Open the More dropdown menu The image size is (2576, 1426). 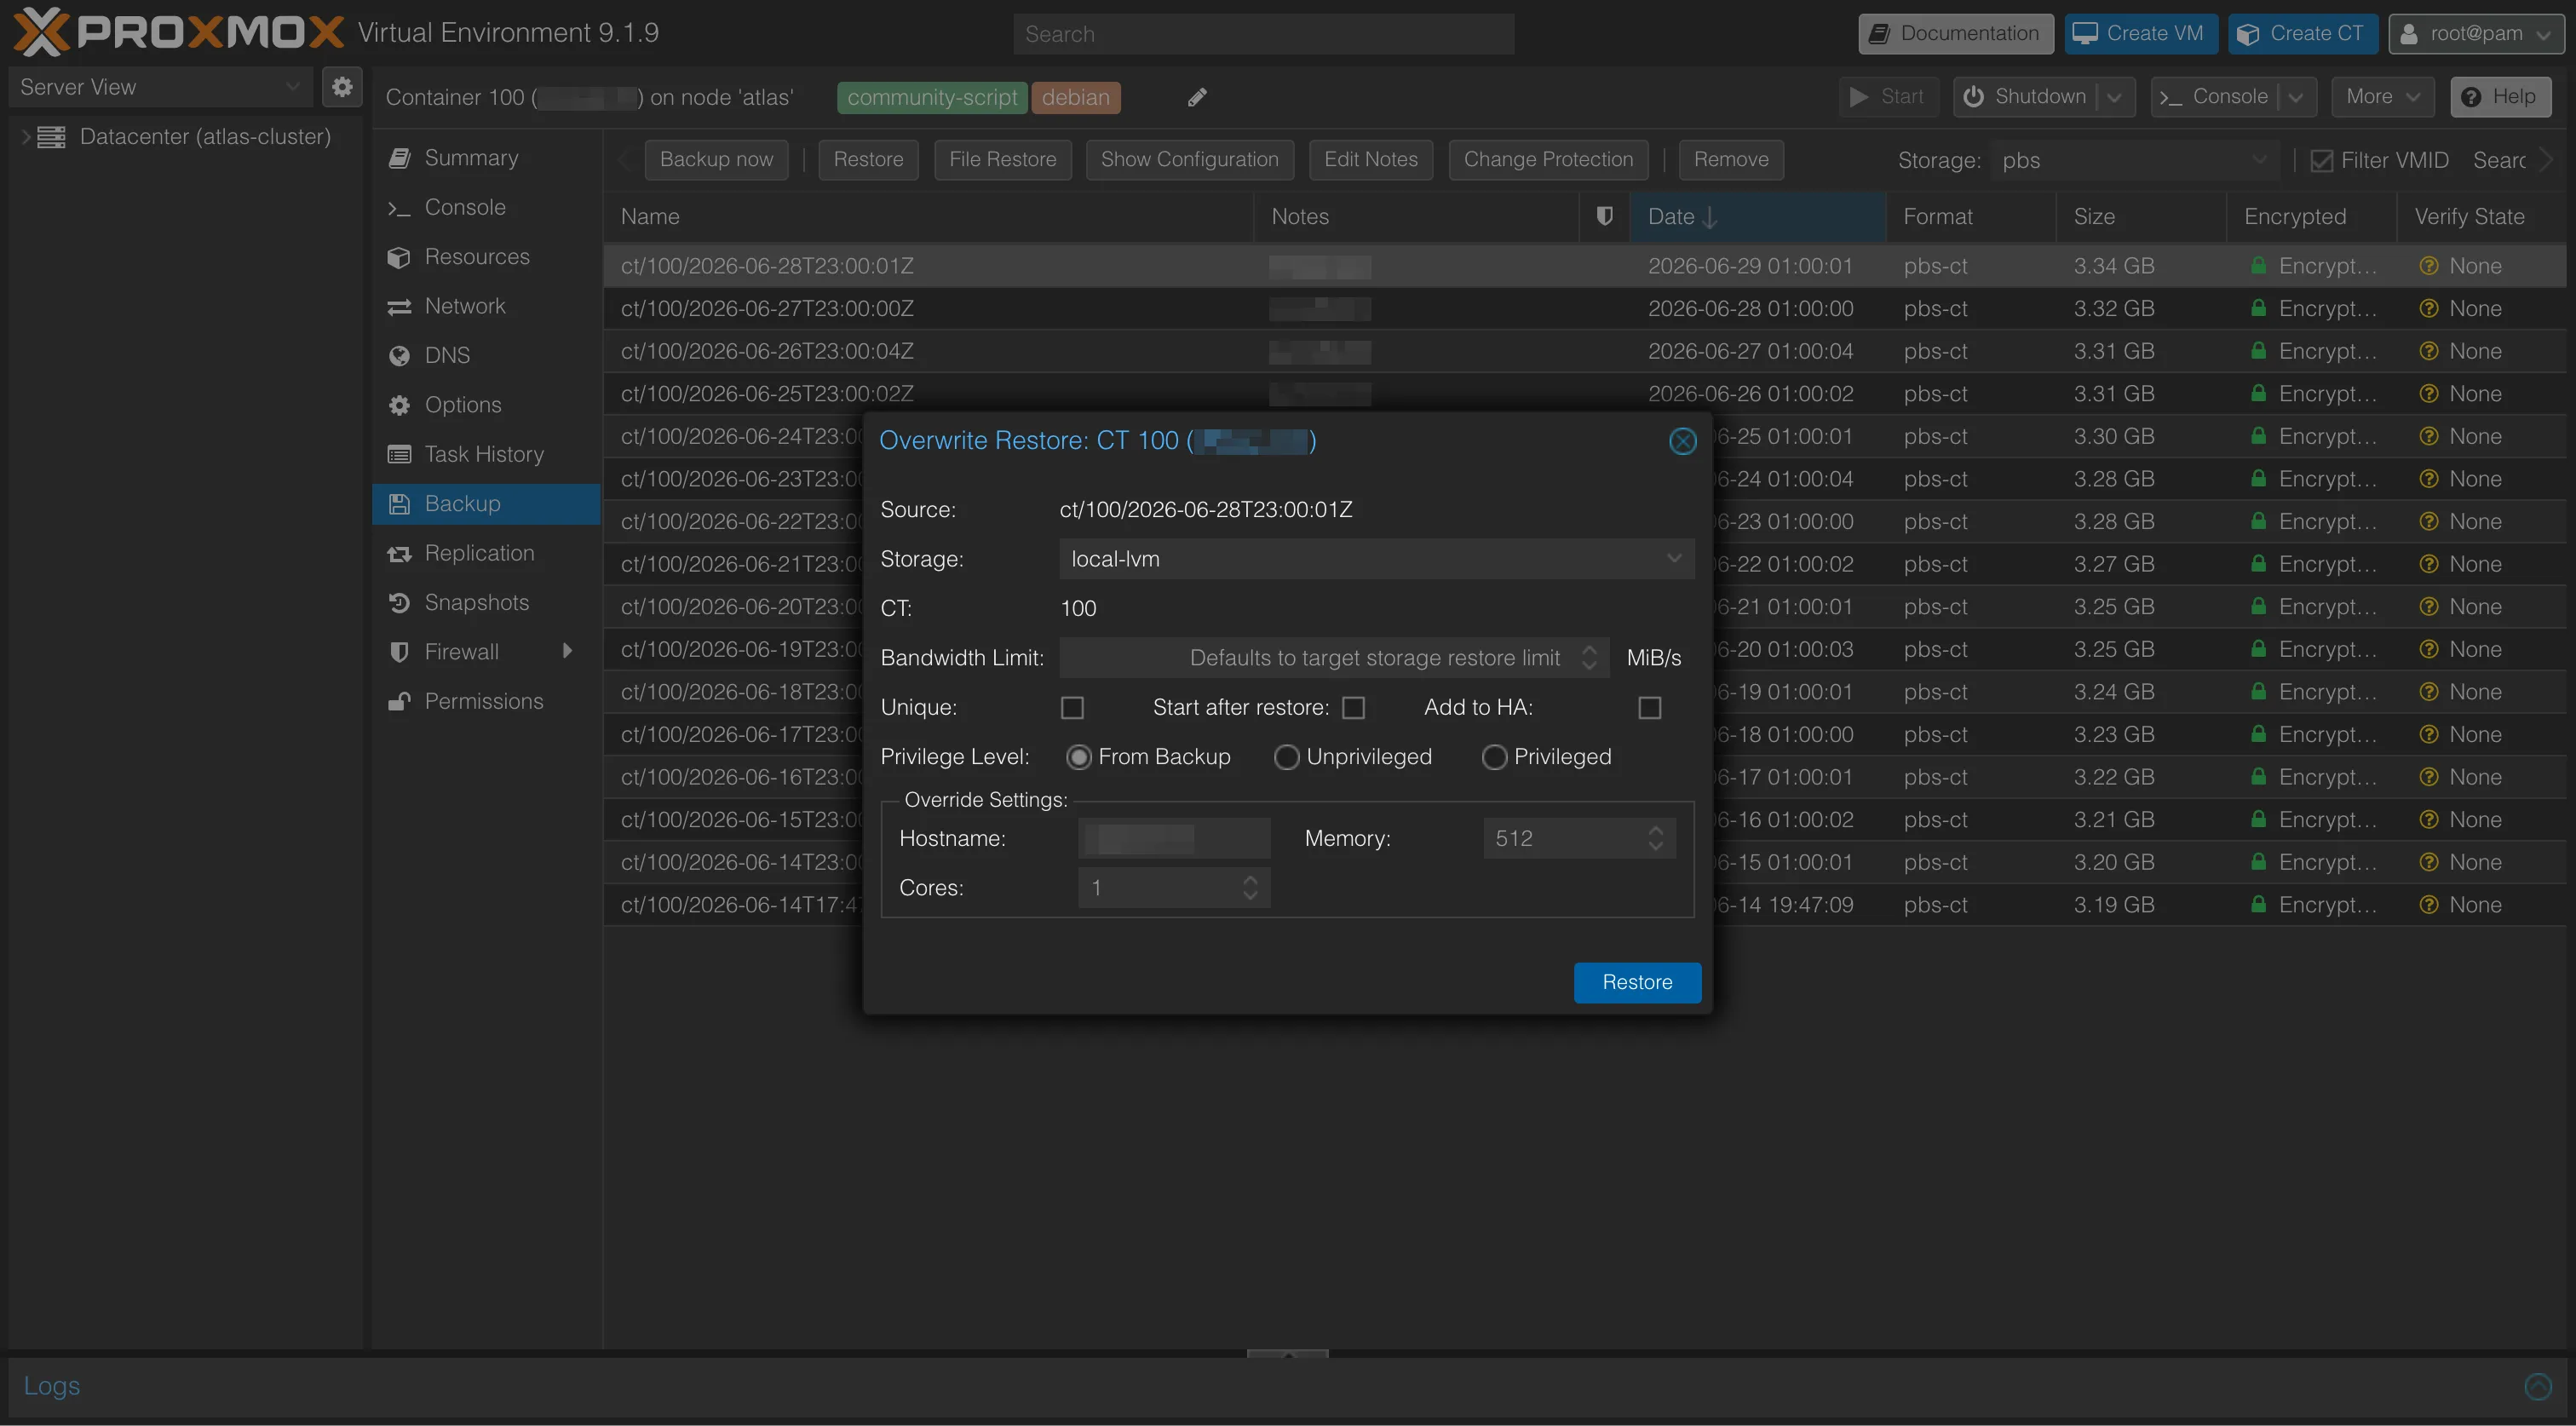(2383, 97)
